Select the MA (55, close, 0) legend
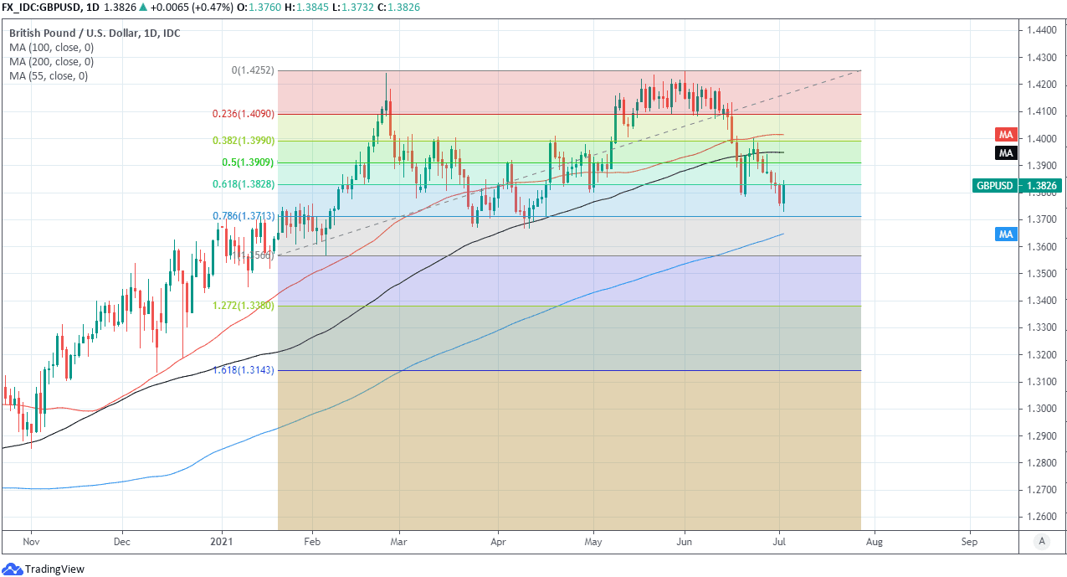The width and height of the screenshot is (1067, 577). [x=49, y=75]
